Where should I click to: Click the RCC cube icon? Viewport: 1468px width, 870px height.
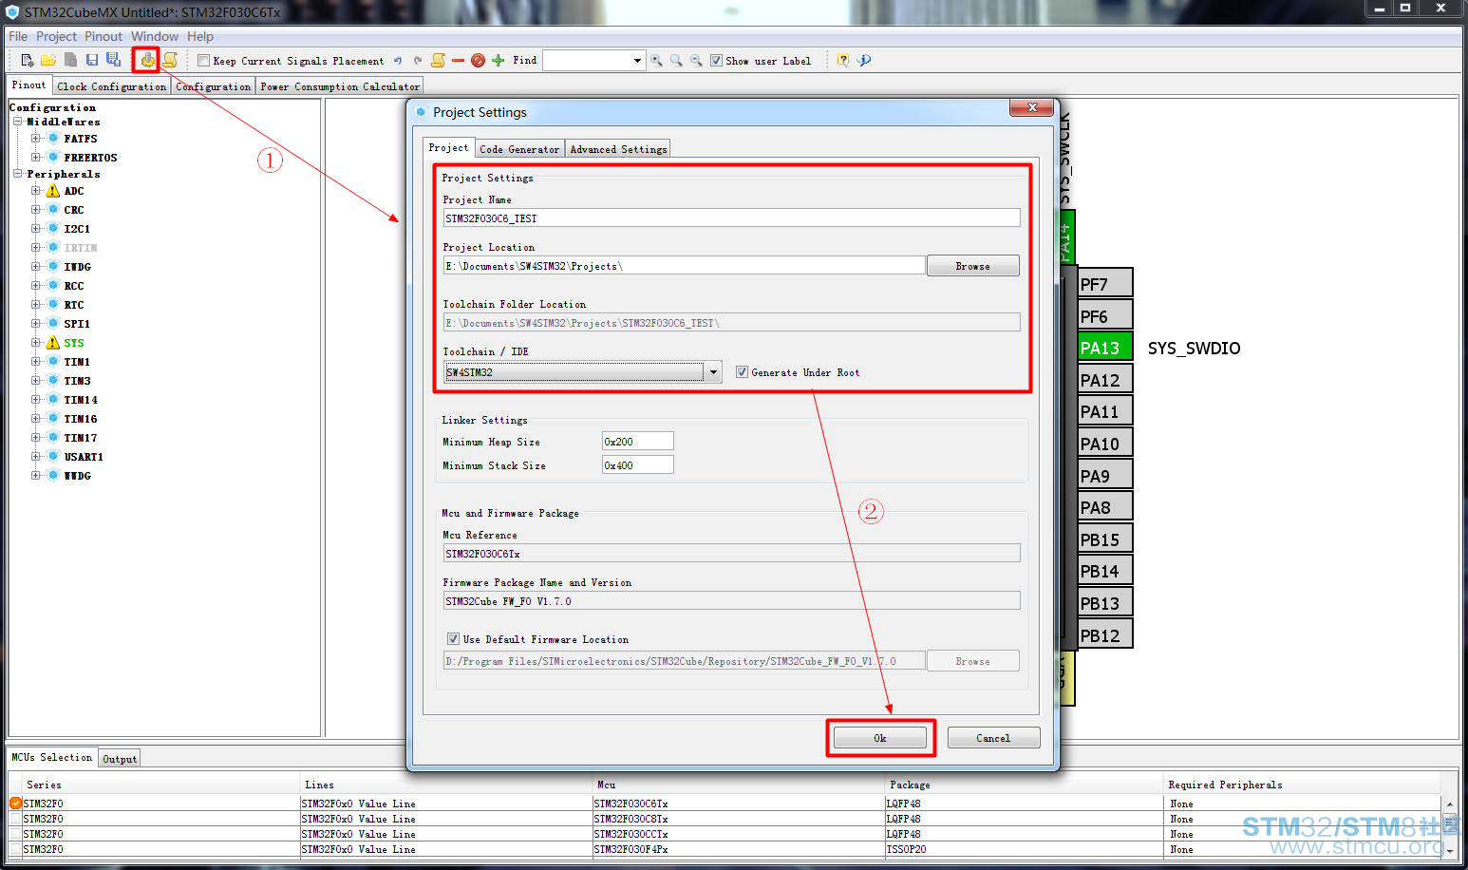tap(53, 286)
